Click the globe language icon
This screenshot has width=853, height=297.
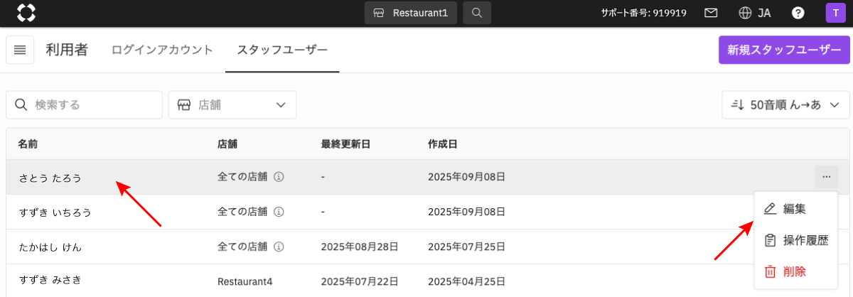coord(746,13)
